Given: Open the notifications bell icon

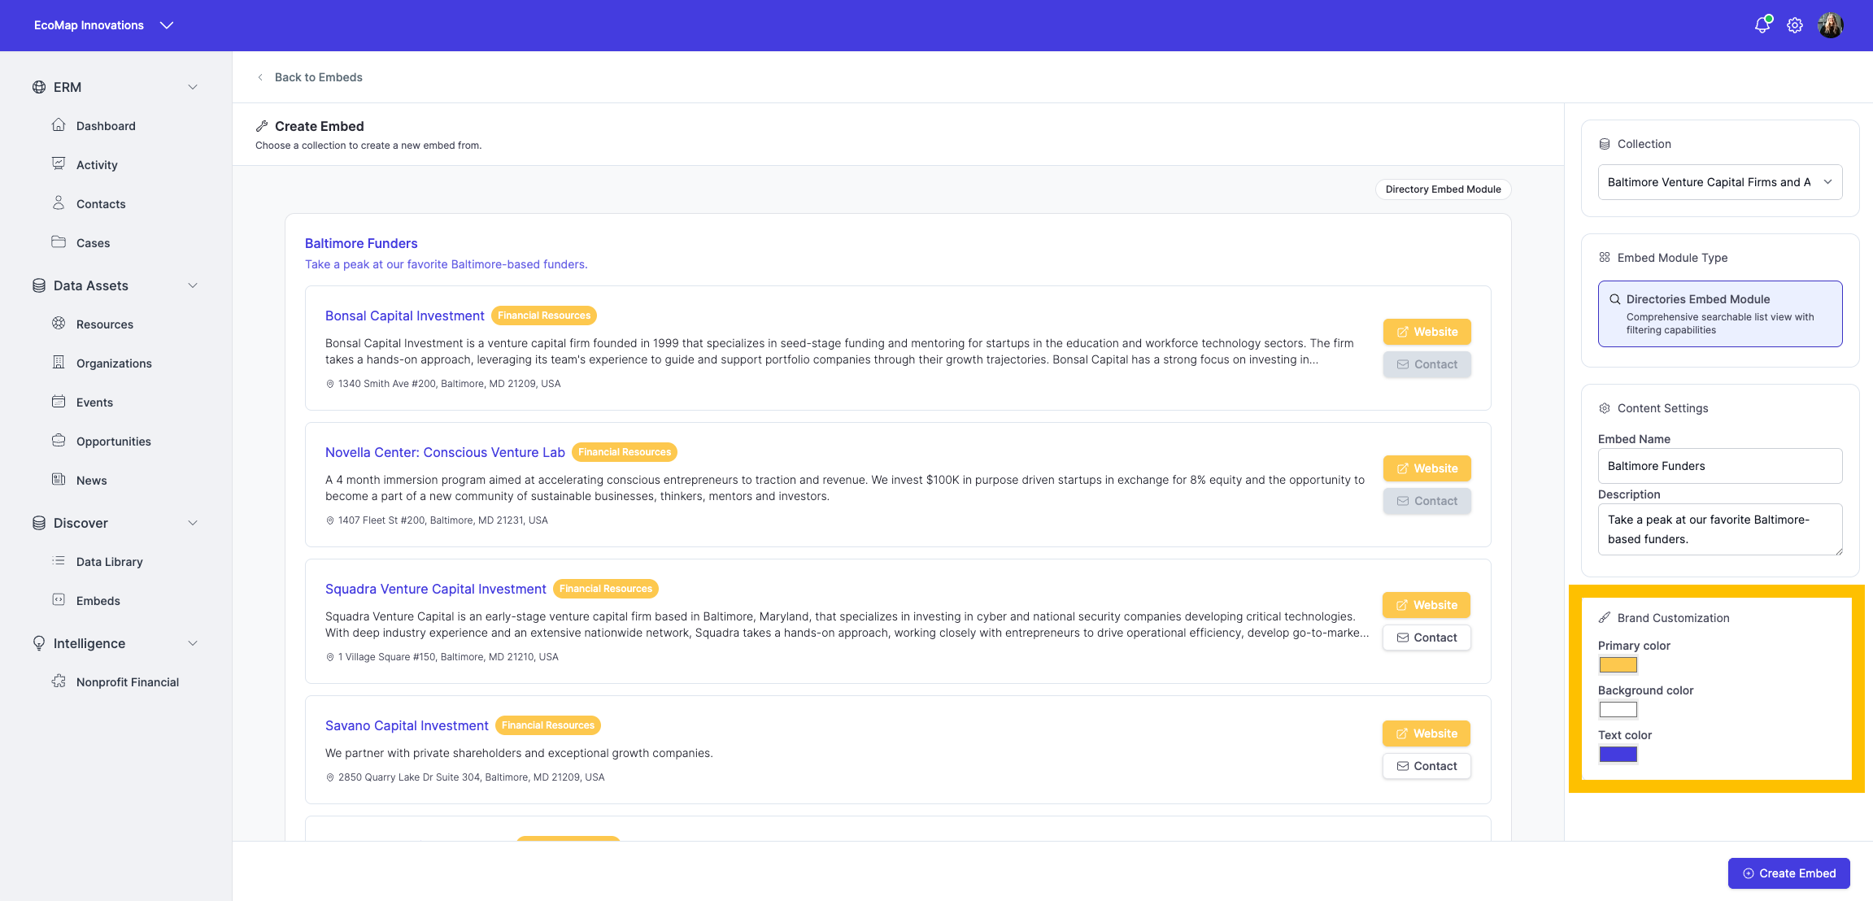Looking at the screenshot, I should [x=1762, y=25].
